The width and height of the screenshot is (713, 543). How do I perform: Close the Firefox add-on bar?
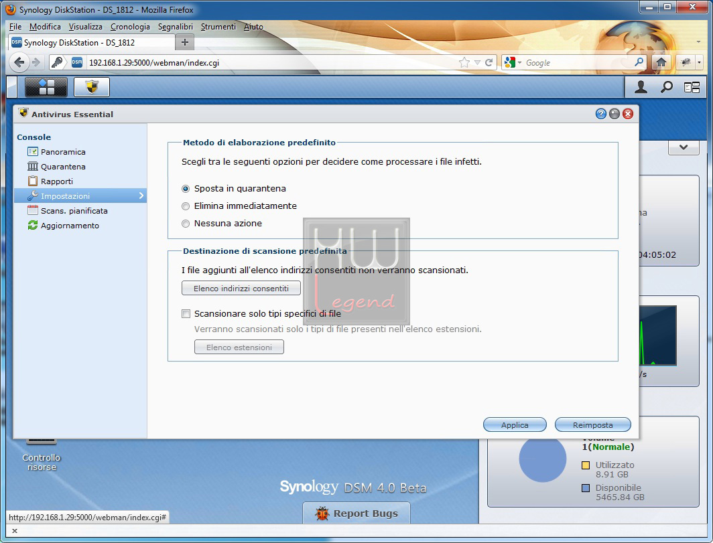[x=15, y=531]
